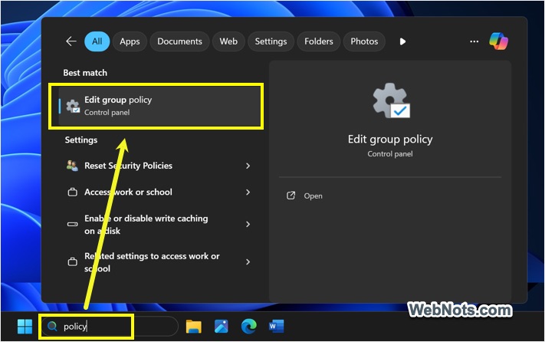Click Open in the preview pane
Viewport: 545px width, 342px height.
click(313, 196)
